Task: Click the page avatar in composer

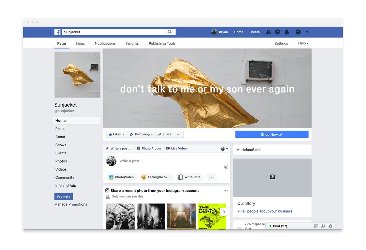Action: (111, 161)
